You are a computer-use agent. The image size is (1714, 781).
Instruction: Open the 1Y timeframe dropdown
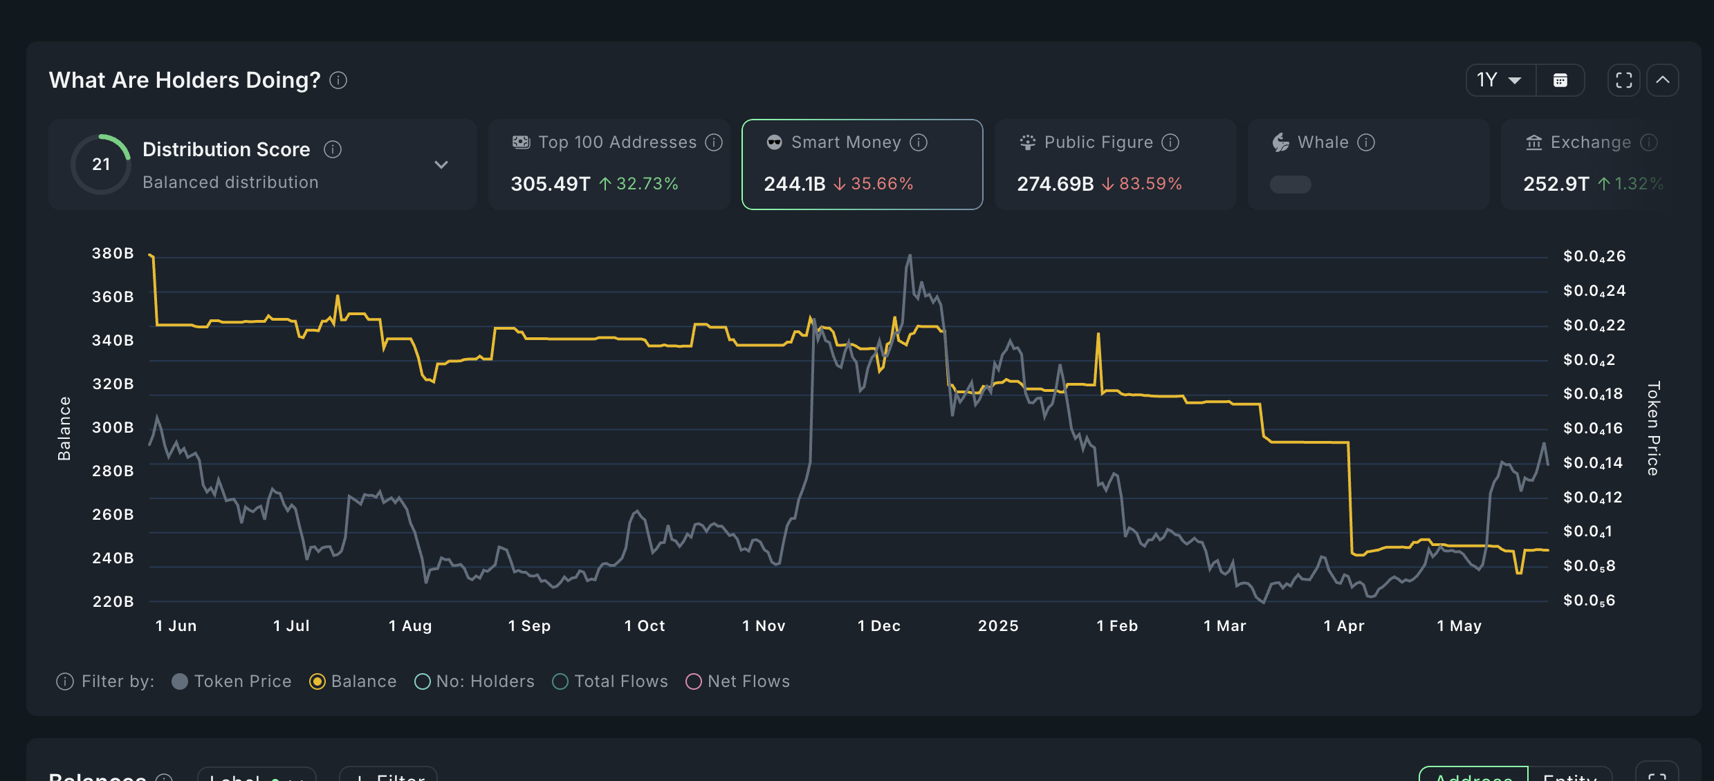(1499, 79)
